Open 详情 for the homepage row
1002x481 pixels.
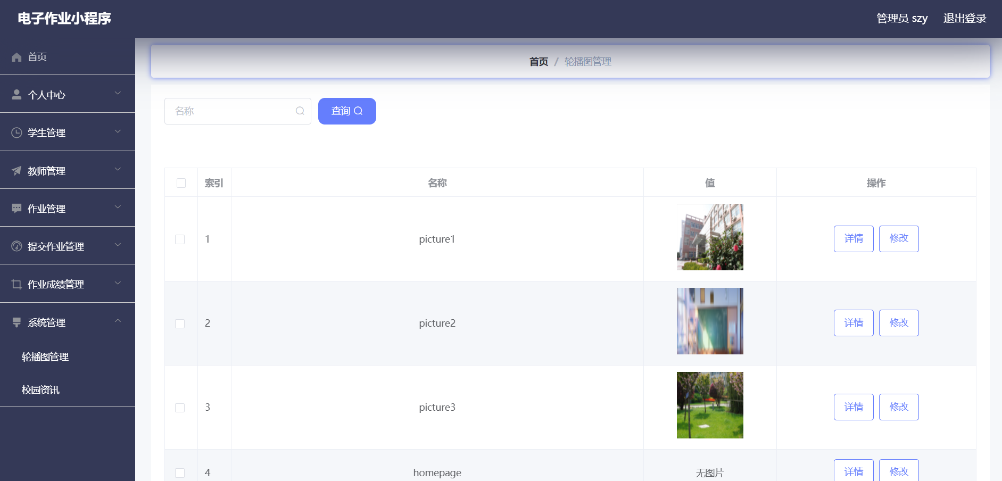click(x=854, y=470)
